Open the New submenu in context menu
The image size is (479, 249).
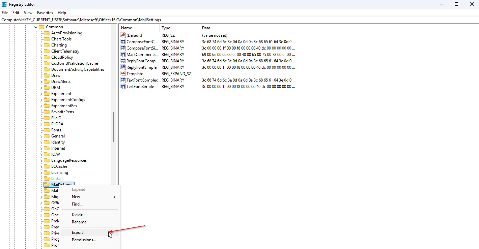click(x=76, y=197)
